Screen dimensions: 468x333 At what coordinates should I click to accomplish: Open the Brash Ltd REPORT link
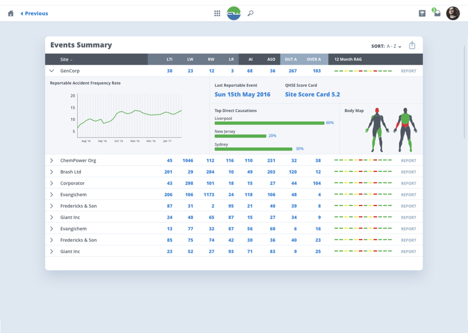click(409, 172)
